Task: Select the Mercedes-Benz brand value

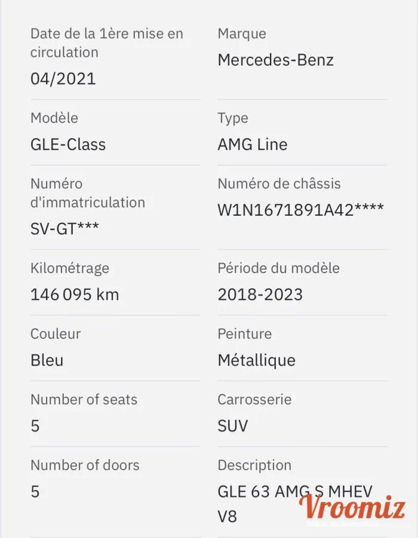Action: pyautogui.click(x=275, y=60)
